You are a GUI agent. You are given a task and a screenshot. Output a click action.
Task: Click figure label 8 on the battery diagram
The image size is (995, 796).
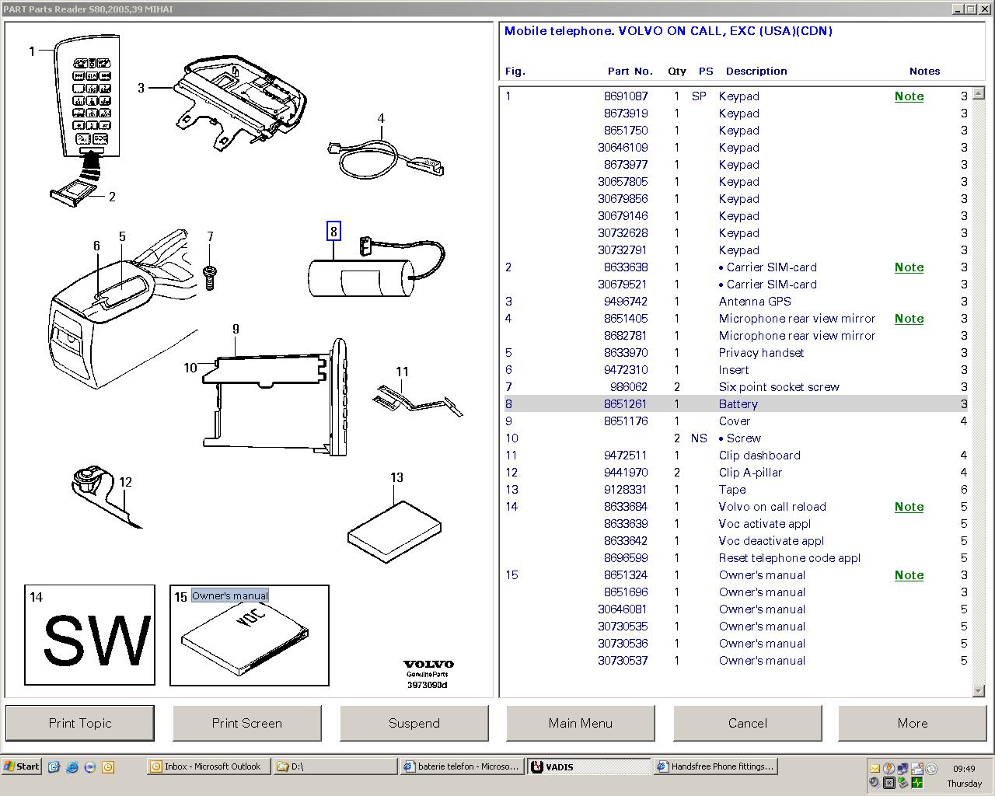click(333, 231)
